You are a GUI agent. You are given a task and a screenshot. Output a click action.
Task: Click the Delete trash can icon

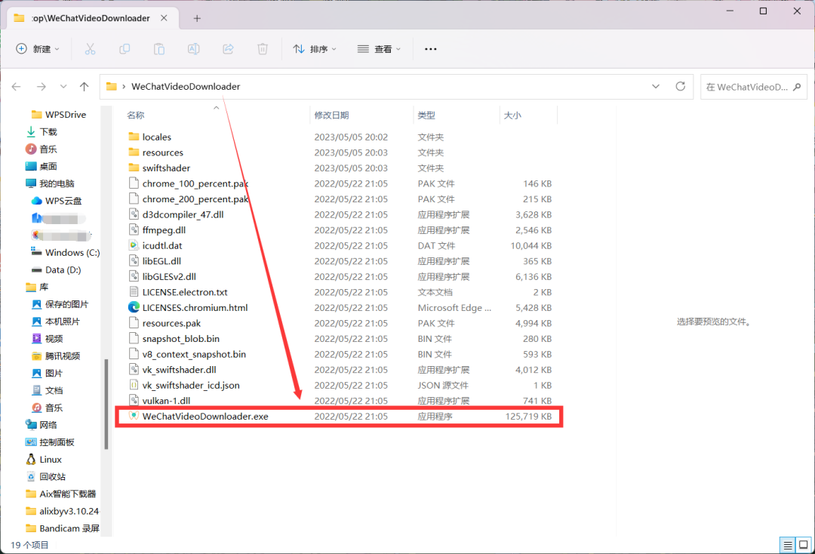pyautogui.click(x=263, y=49)
